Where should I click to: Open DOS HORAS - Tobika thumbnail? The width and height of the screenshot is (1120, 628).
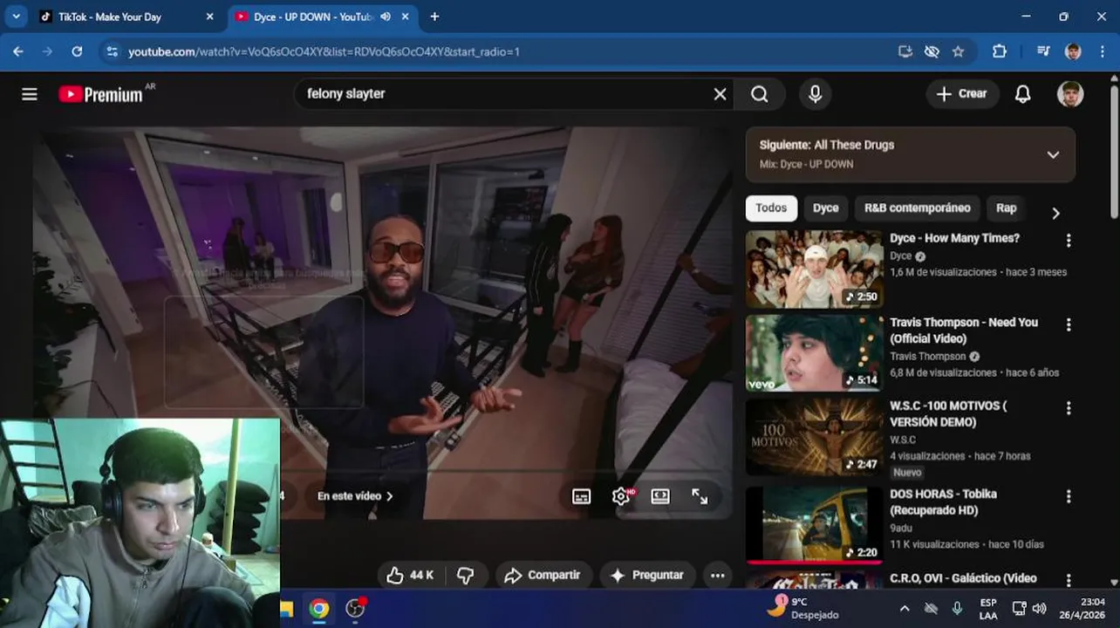click(814, 525)
